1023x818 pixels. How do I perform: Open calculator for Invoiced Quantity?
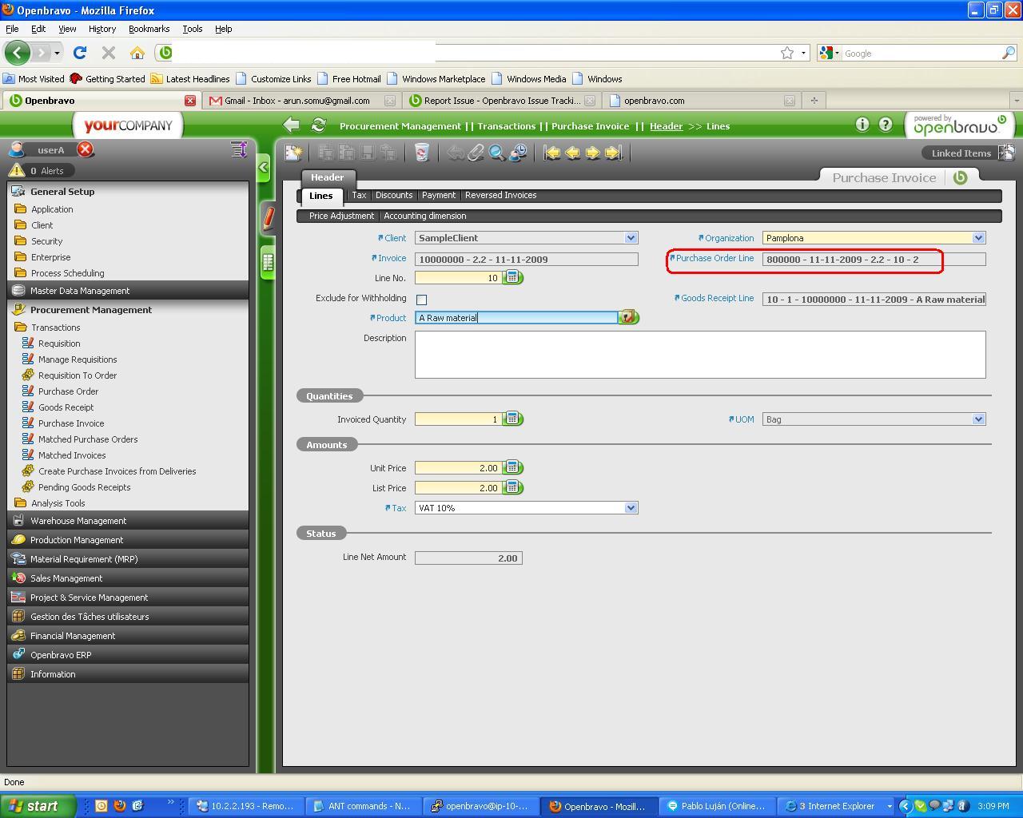(512, 419)
